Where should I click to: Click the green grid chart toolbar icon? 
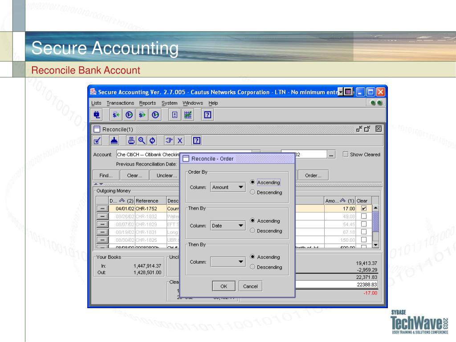click(x=188, y=115)
